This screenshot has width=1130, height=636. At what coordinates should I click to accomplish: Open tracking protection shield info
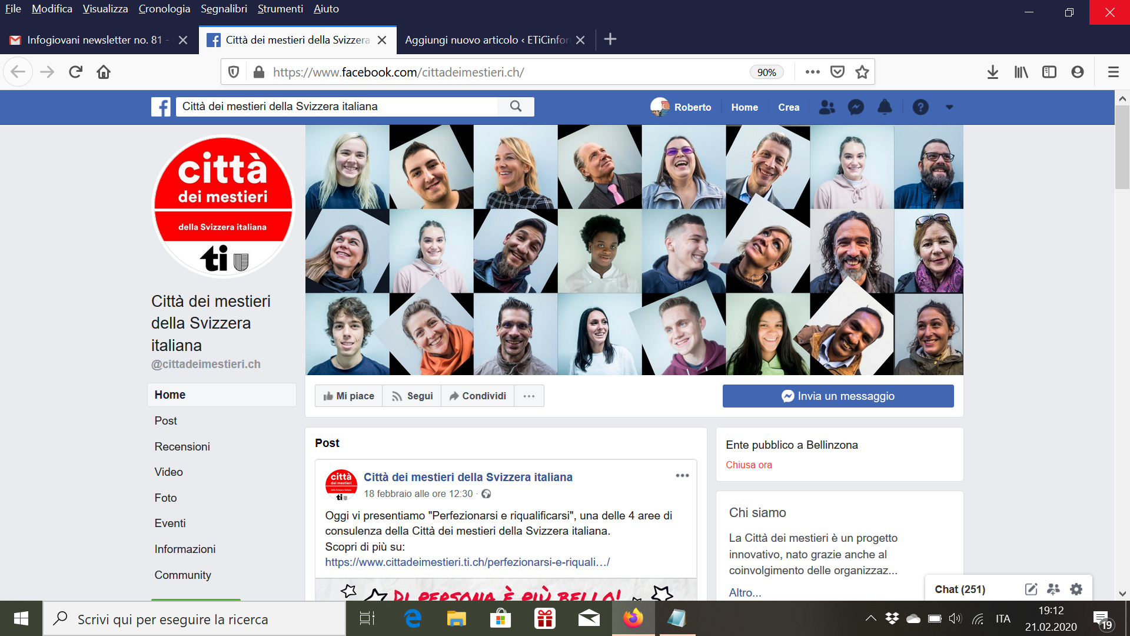coord(234,72)
